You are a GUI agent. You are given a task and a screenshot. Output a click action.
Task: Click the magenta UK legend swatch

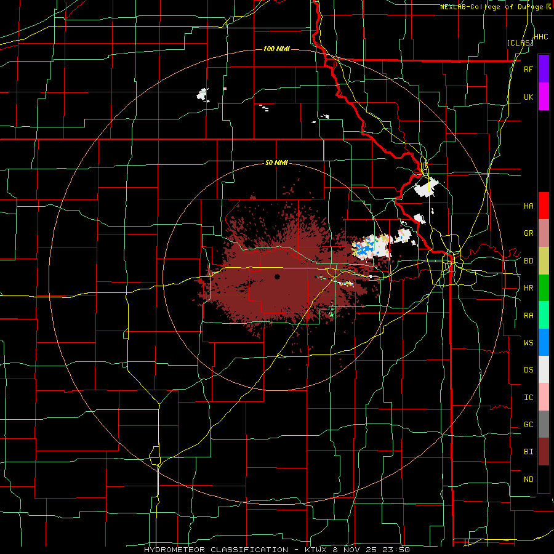click(x=544, y=97)
